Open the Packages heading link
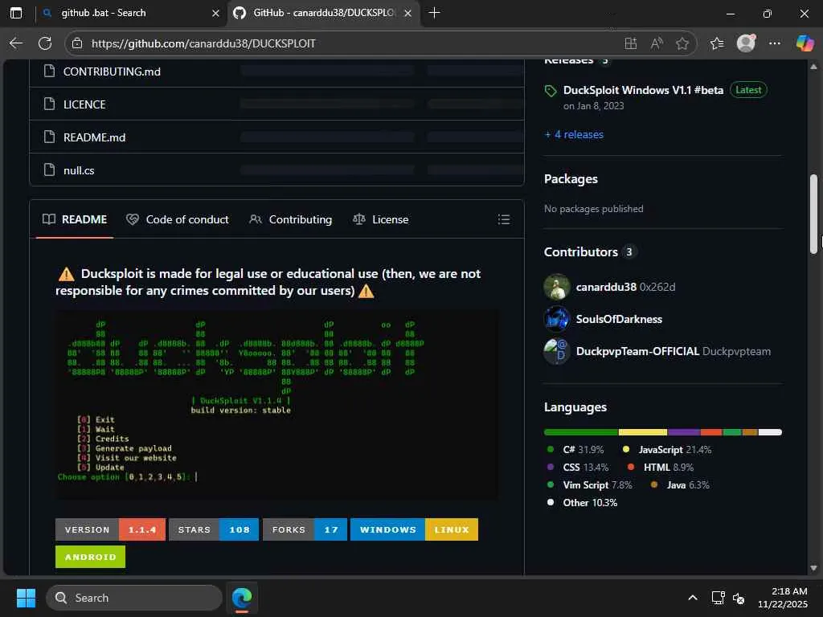The height and width of the screenshot is (617, 823). (x=571, y=179)
